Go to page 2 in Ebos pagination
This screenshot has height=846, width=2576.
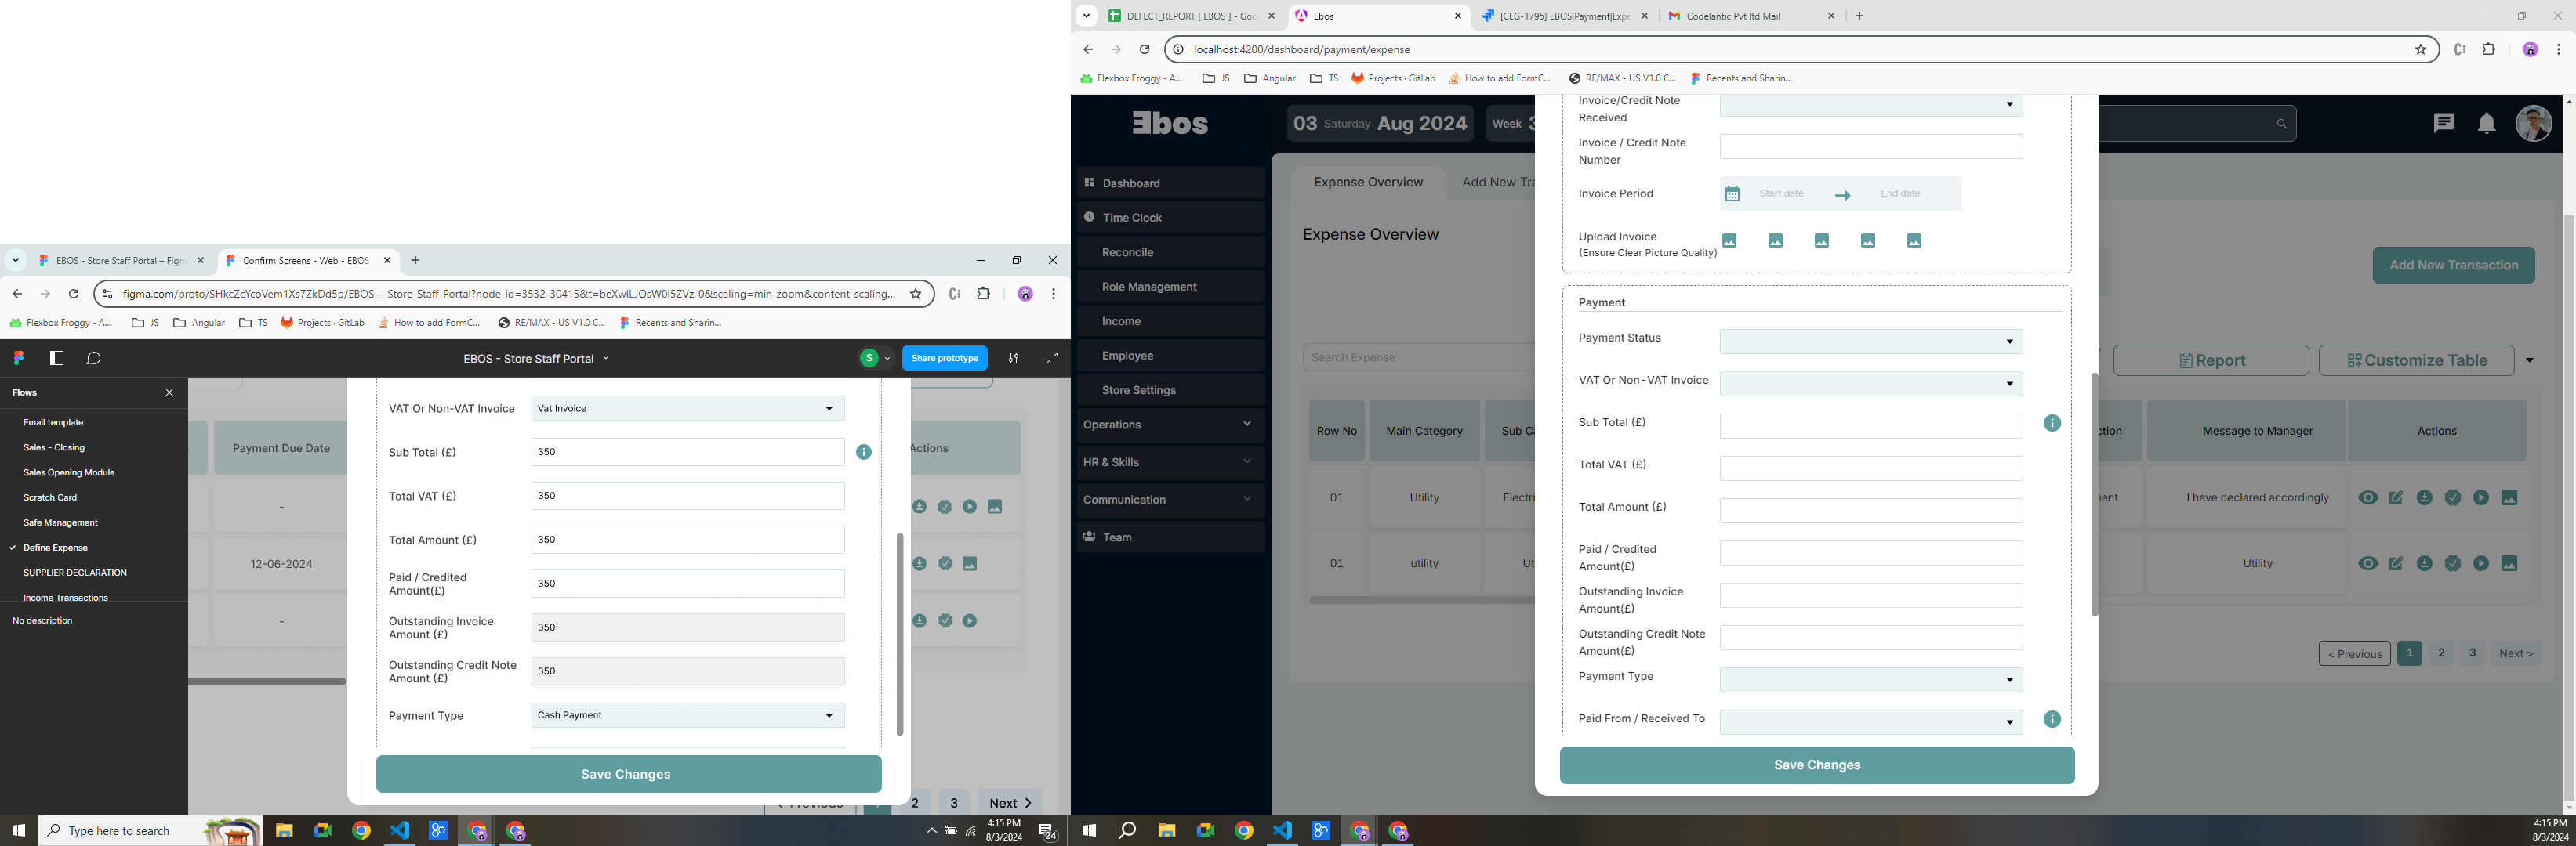2441,653
